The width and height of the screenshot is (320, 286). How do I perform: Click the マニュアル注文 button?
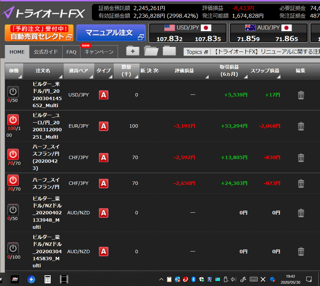pyautogui.click(x=111, y=33)
